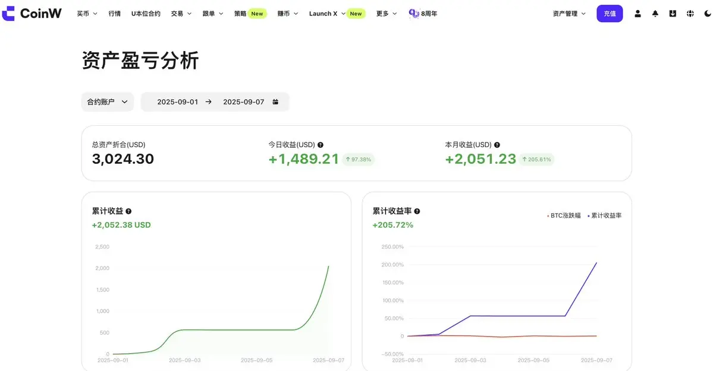Click the 97.38% daily gain badge
Viewport: 713px width, 371px height.
(359, 160)
